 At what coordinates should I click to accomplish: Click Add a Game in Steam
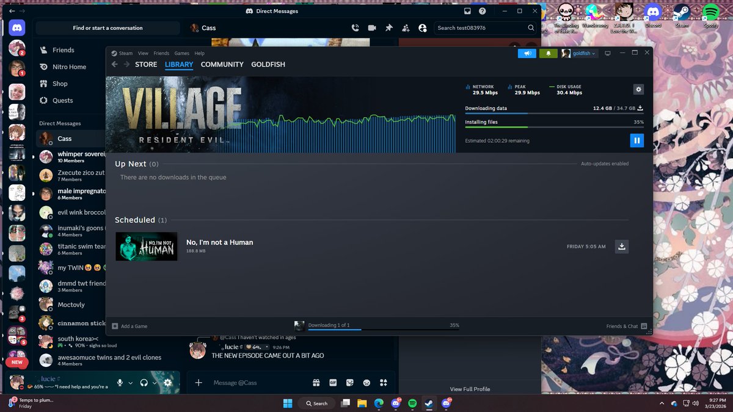click(x=129, y=326)
